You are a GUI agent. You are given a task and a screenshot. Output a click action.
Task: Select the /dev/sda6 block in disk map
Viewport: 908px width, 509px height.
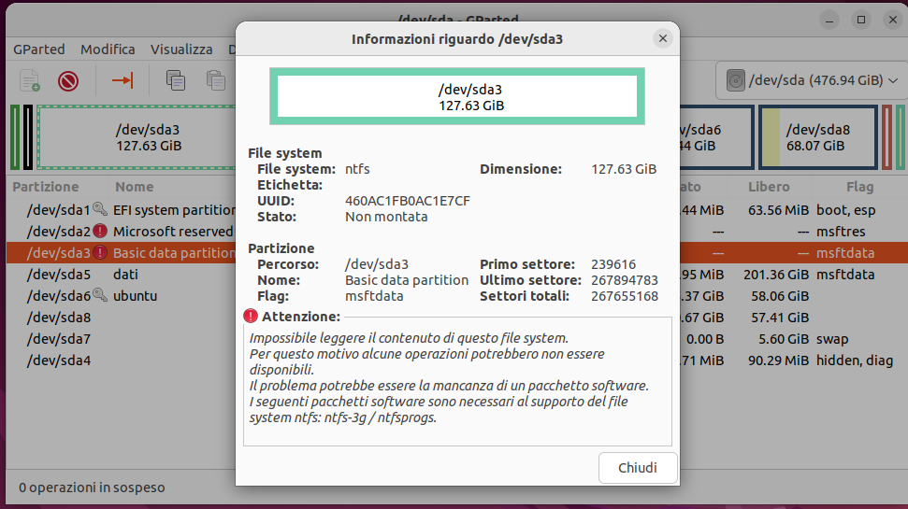(x=717, y=137)
